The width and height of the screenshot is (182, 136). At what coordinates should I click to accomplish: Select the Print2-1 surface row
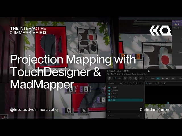pos(125,91)
